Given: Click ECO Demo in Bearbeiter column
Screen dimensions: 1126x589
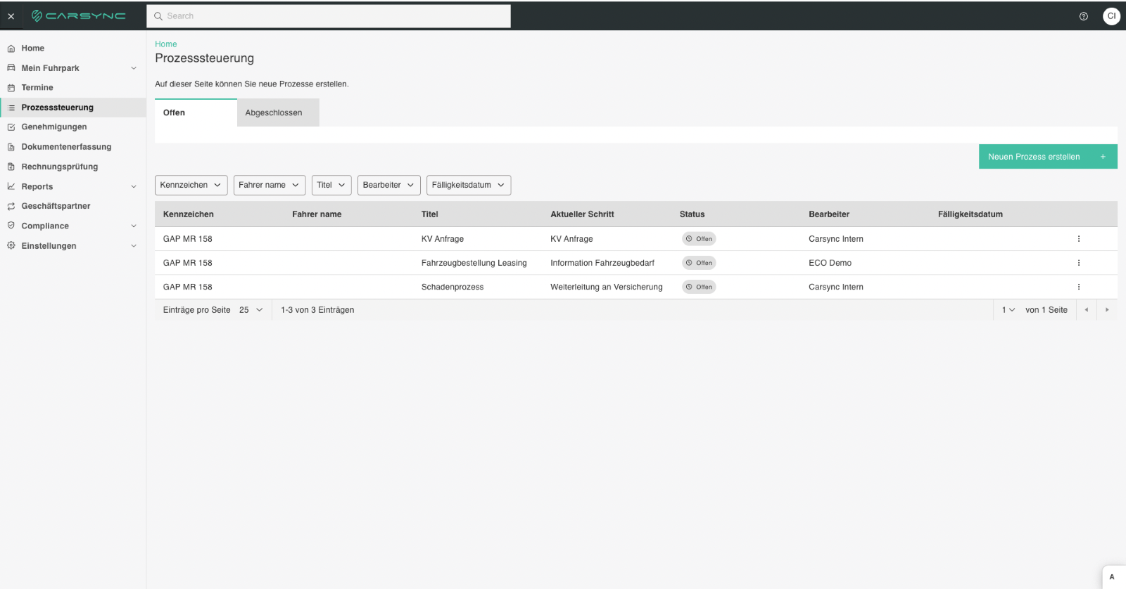Looking at the screenshot, I should 830,263.
